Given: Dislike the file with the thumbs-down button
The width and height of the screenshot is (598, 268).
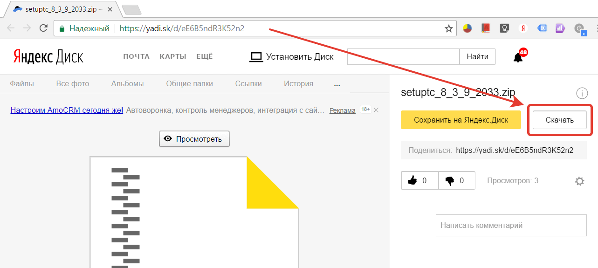Looking at the screenshot, I should click(x=457, y=181).
